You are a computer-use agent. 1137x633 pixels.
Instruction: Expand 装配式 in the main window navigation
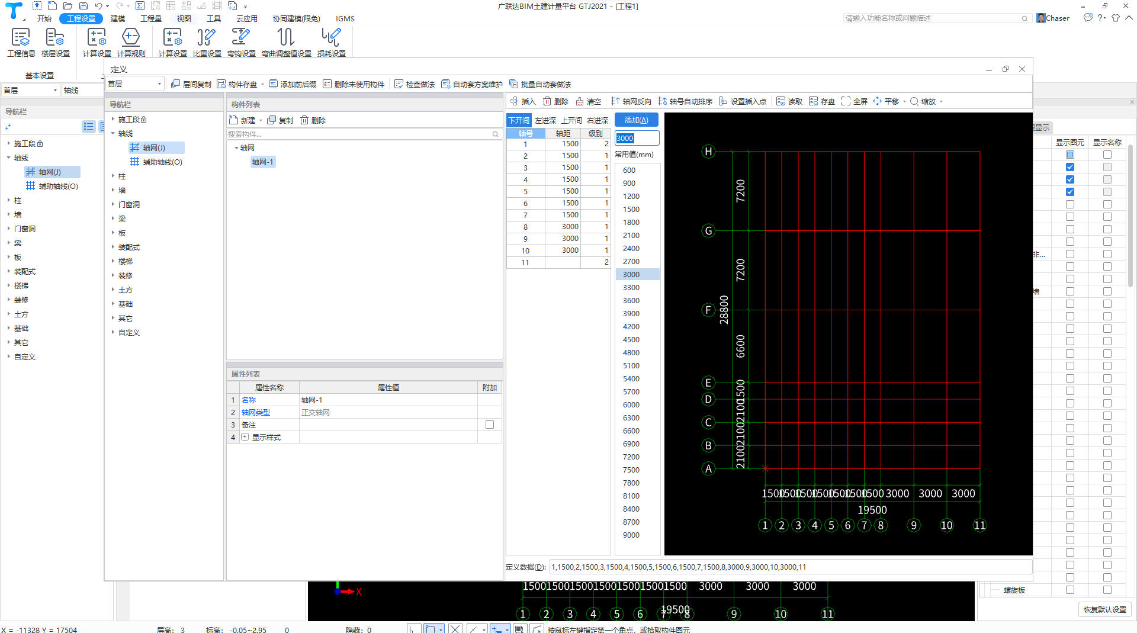(x=9, y=271)
